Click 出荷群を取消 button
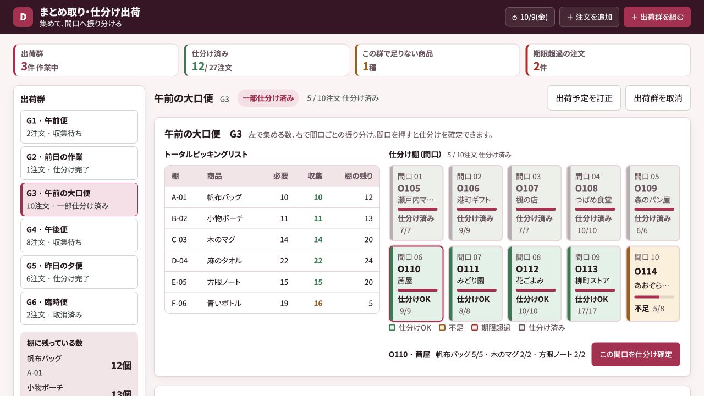704x396 pixels. coord(658,98)
